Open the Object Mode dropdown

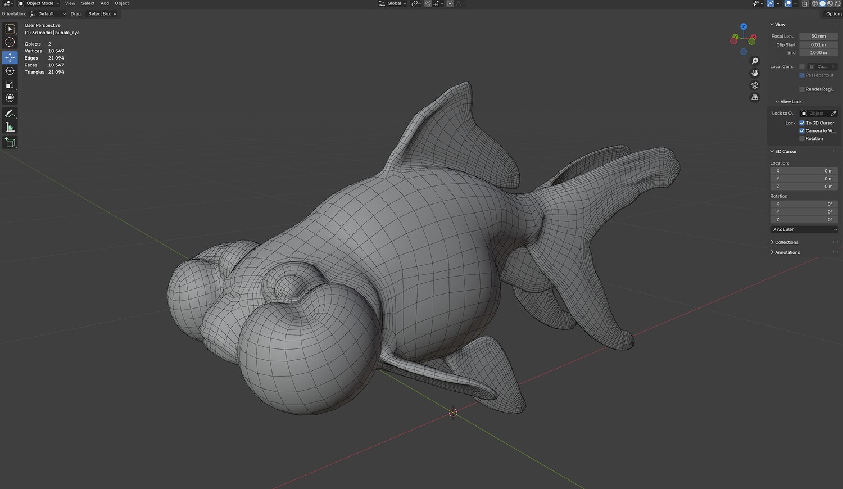39,3
